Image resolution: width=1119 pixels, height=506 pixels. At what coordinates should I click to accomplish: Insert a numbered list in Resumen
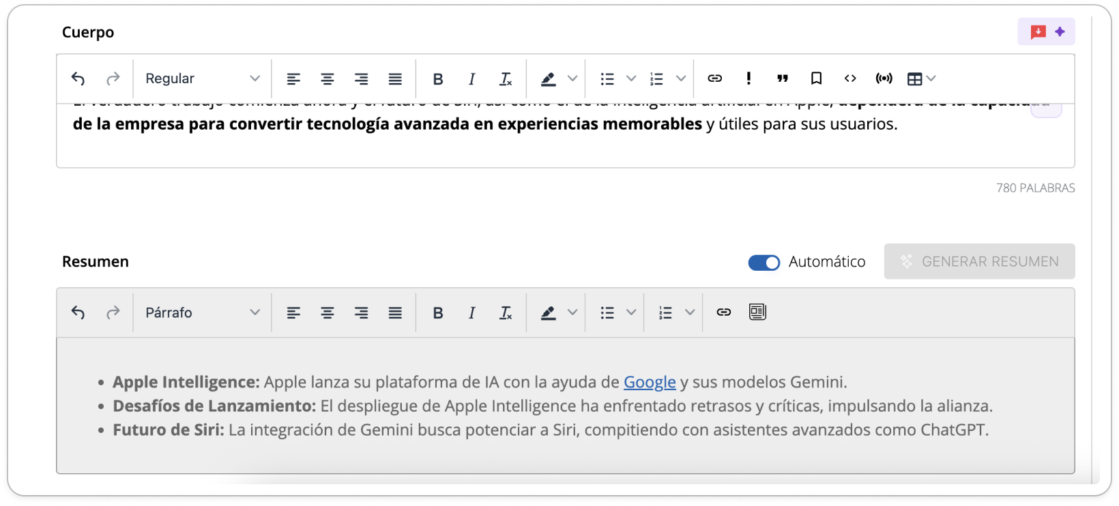point(665,313)
